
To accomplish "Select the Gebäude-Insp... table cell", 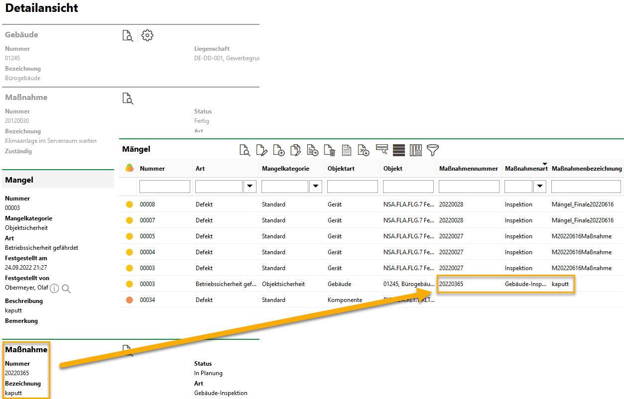I will (x=525, y=284).
